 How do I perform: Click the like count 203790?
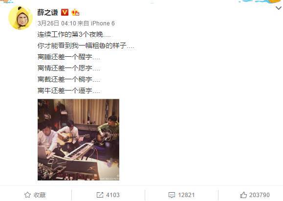[x=260, y=195]
